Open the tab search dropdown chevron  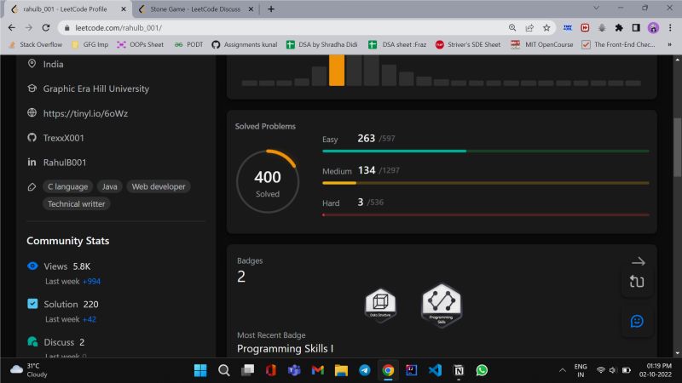(596, 9)
